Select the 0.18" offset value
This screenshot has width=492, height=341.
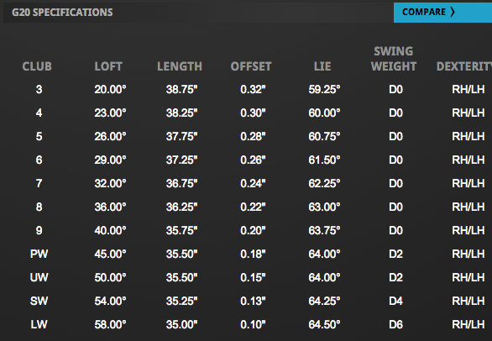(x=253, y=254)
